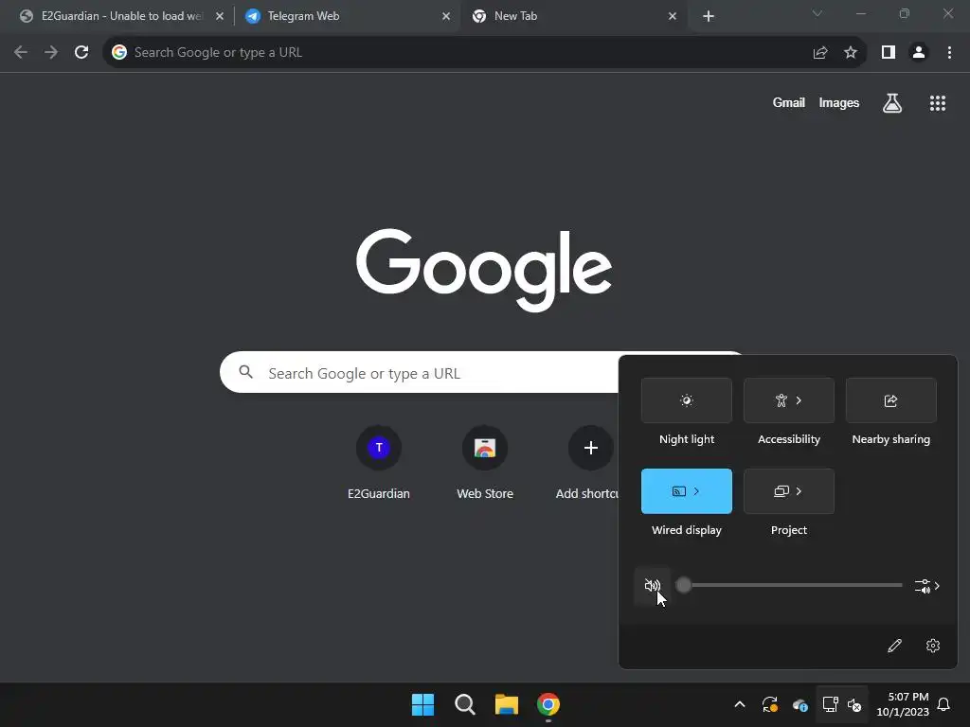Turn off Wired display tile
This screenshot has width=970, height=727.
tap(687, 491)
